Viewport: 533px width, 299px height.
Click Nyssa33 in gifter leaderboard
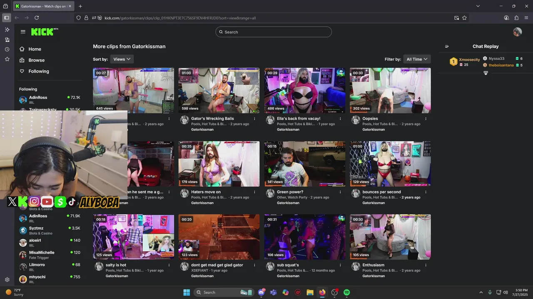pos(496,59)
